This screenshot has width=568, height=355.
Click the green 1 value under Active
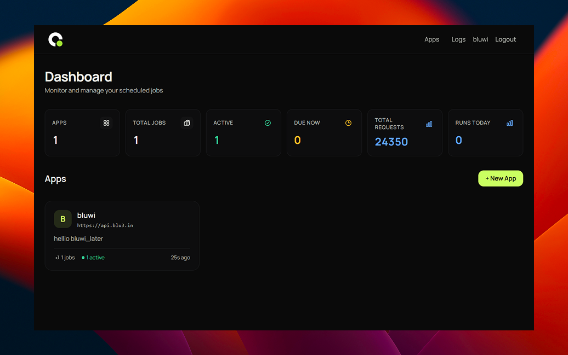[x=217, y=140]
